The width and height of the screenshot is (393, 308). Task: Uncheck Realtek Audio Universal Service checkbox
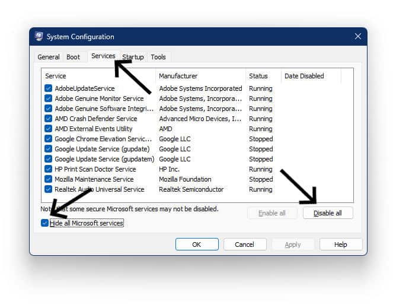pos(48,189)
